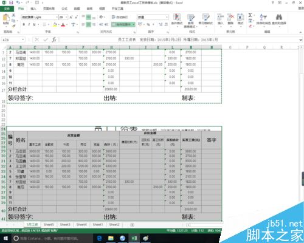Open the font size dropdown

coord(66,18)
